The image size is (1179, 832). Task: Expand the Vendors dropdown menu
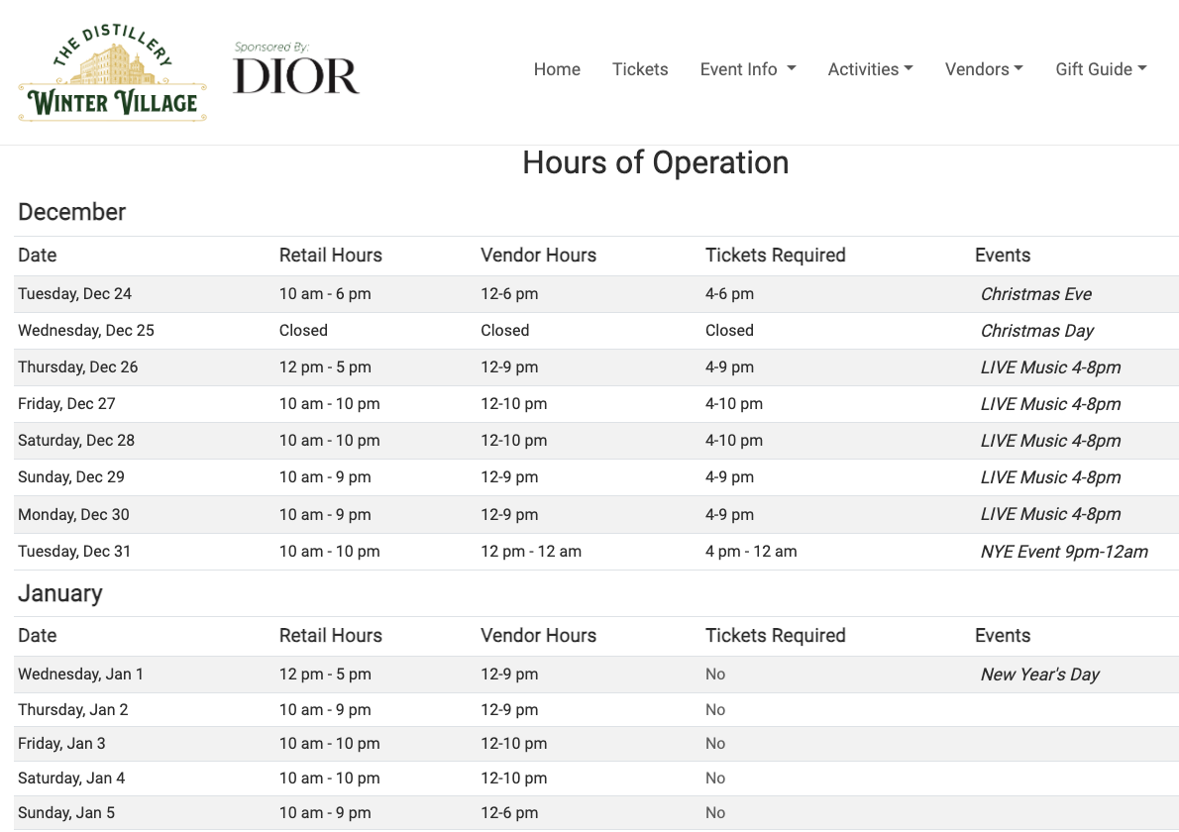984,69
